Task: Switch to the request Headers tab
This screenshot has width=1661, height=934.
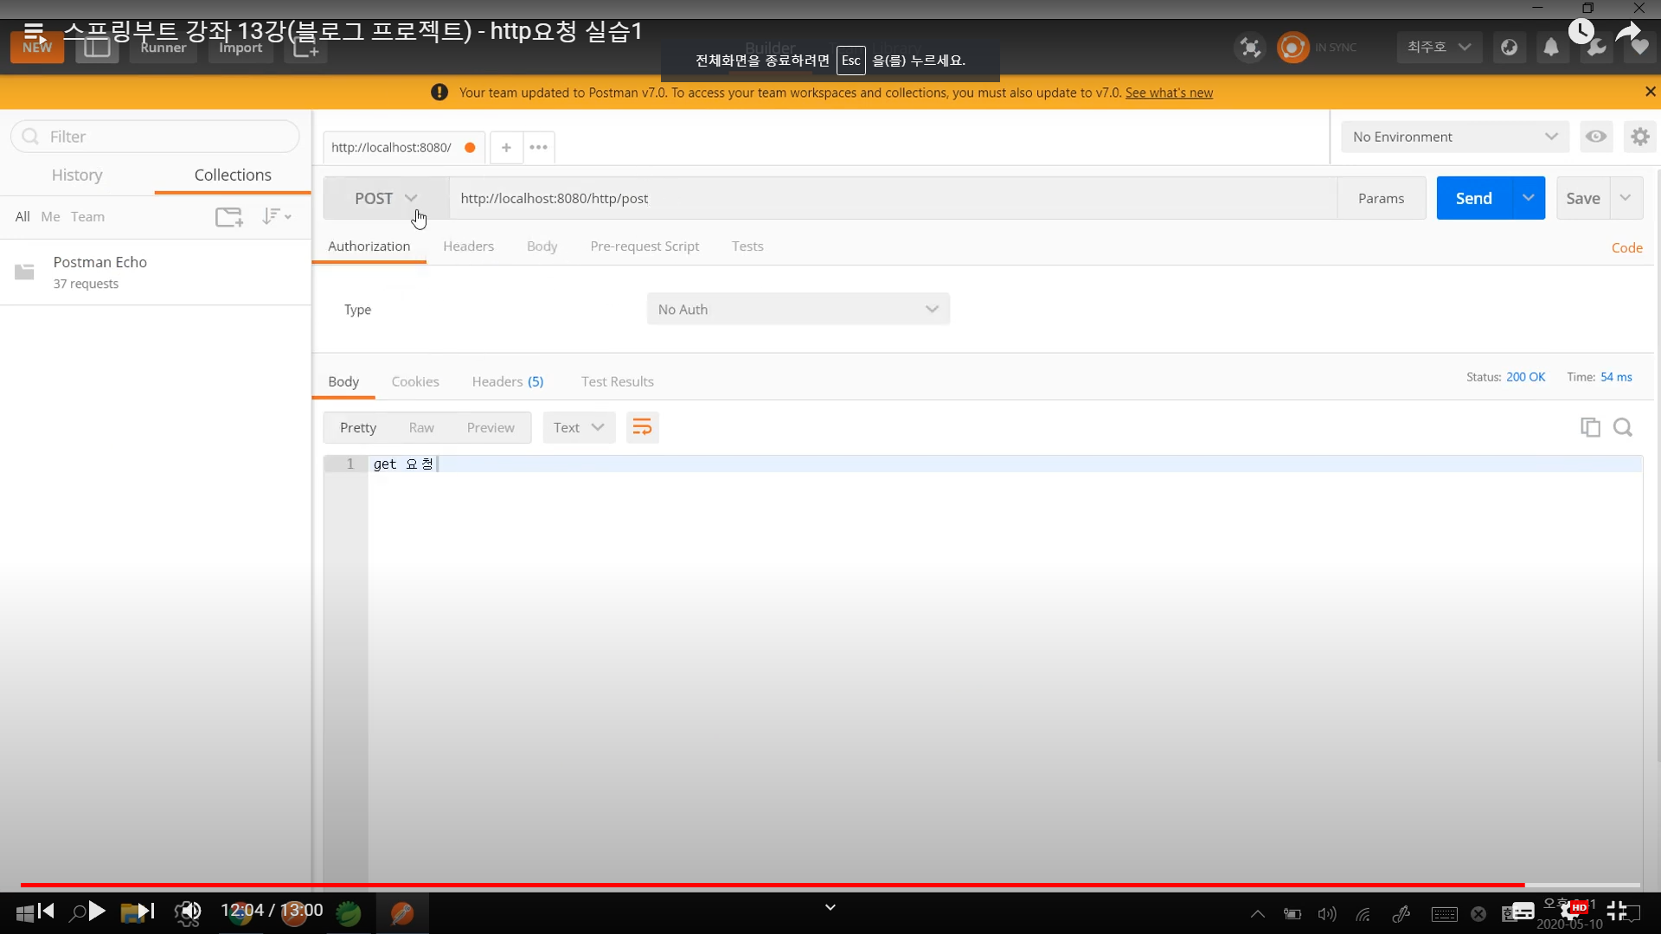Action: point(468,246)
